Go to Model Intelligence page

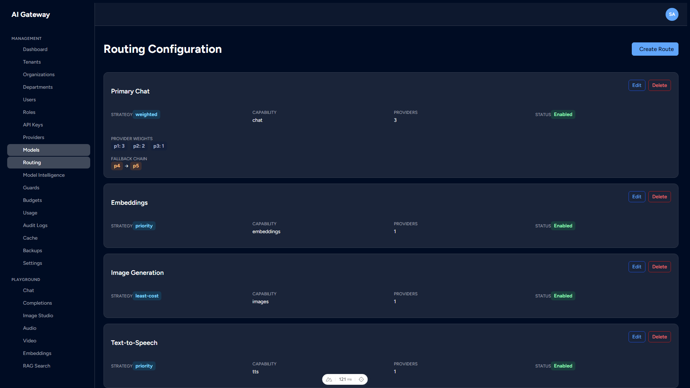pos(43,175)
